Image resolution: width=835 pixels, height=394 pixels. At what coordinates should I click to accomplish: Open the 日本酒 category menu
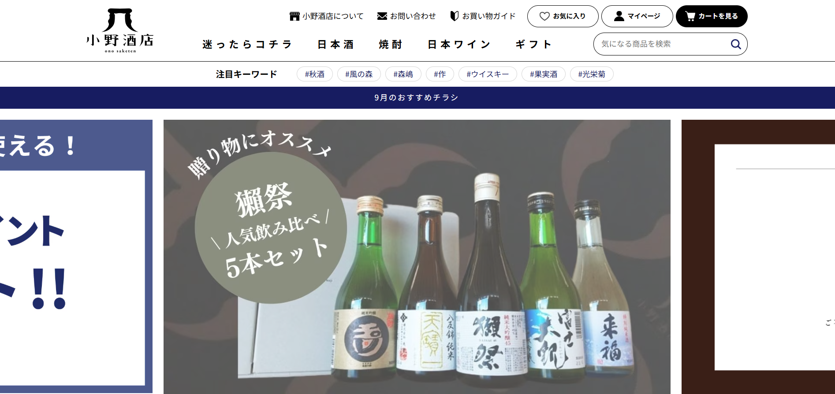[x=335, y=44]
